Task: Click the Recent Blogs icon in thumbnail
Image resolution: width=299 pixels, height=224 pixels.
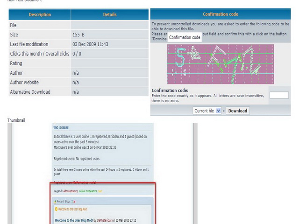Action: coord(56,201)
